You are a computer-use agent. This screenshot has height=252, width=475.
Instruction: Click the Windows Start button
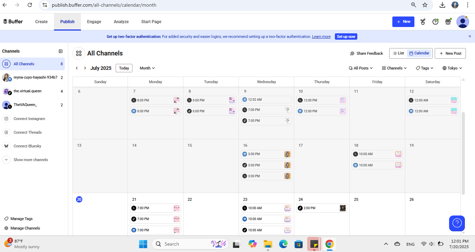tap(143, 244)
